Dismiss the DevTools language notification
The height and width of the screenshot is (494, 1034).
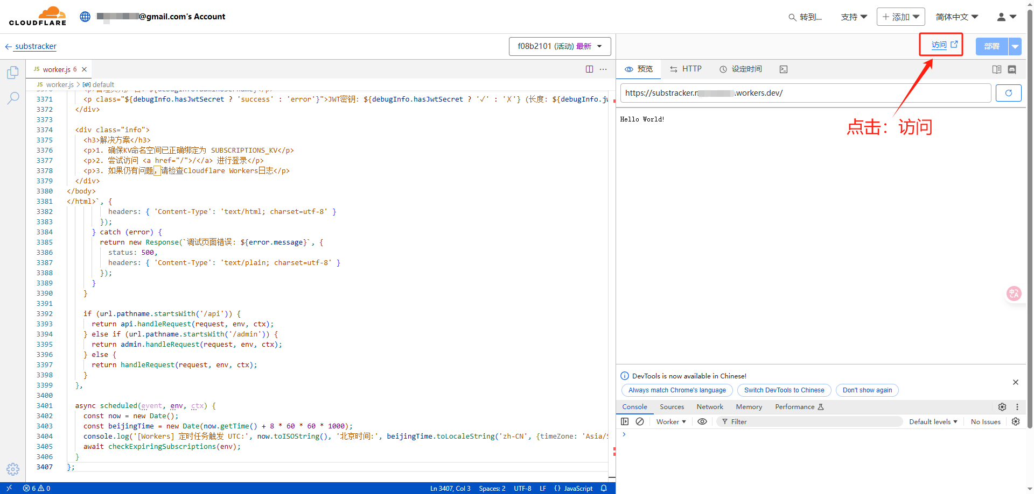pyautogui.click(x=1016, y=382)
